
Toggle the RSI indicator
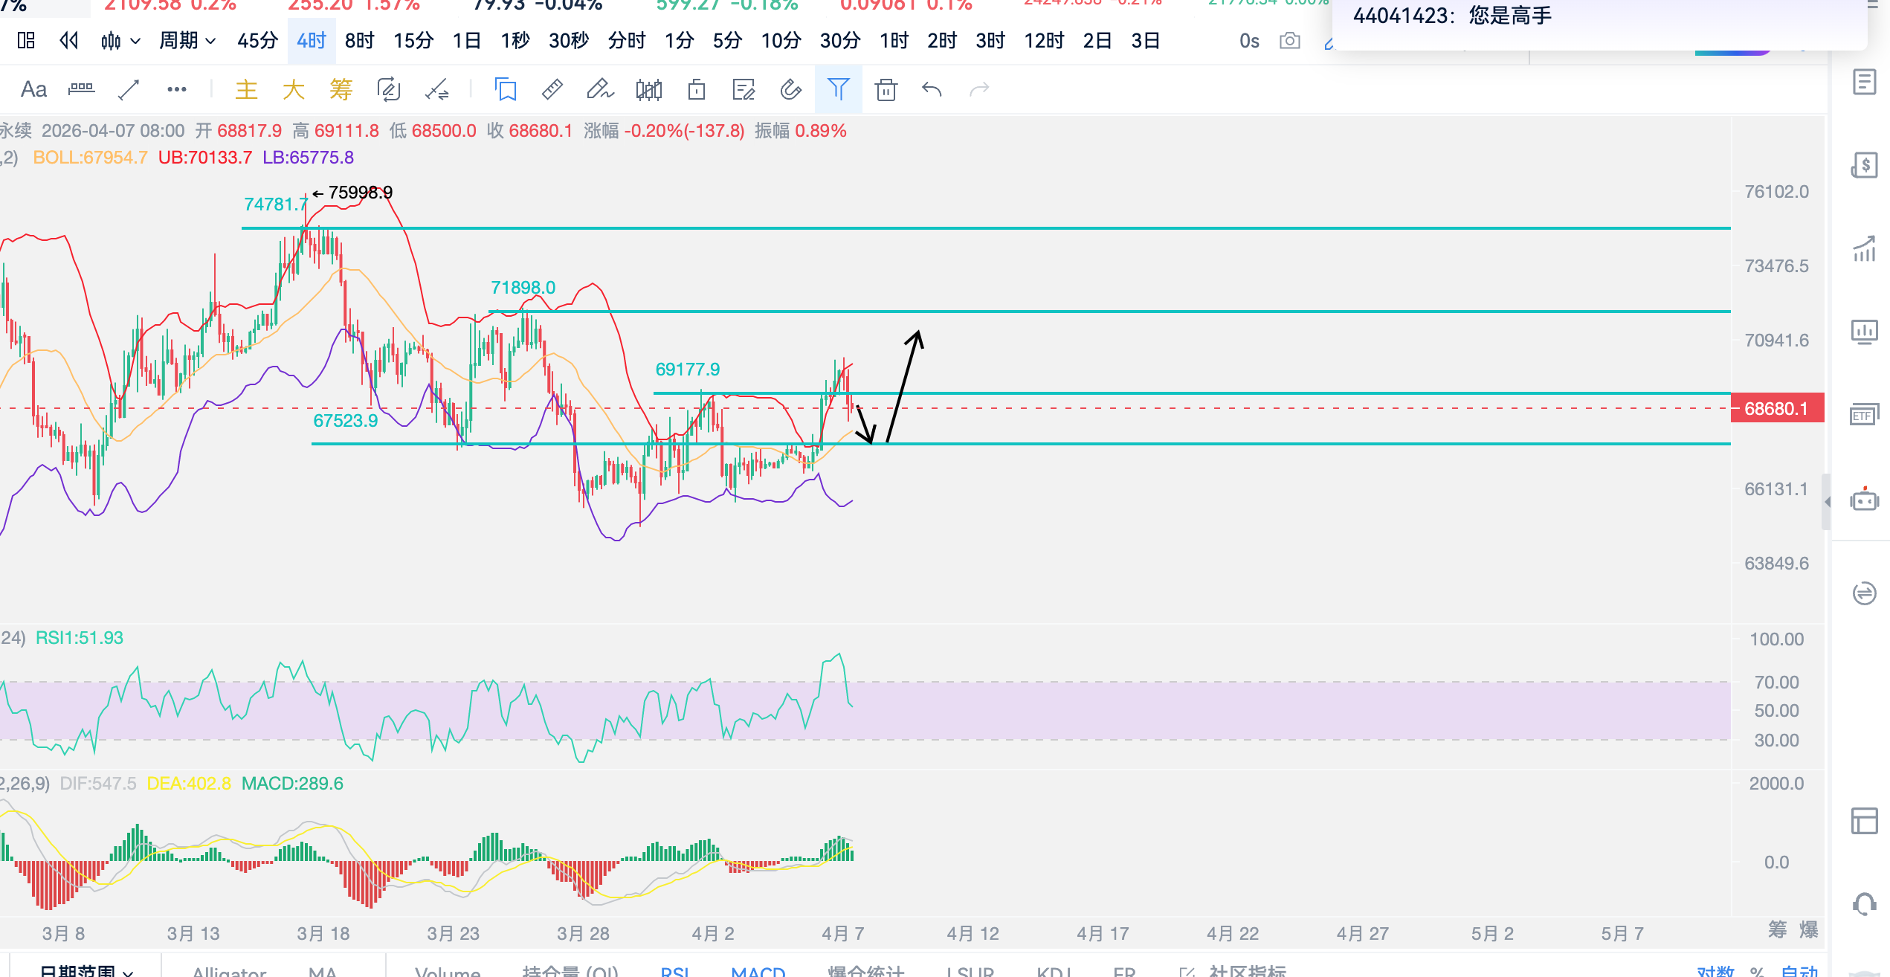click(674, 970)
